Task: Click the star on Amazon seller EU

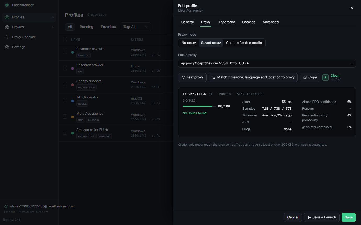Action: tap(107, 130)
